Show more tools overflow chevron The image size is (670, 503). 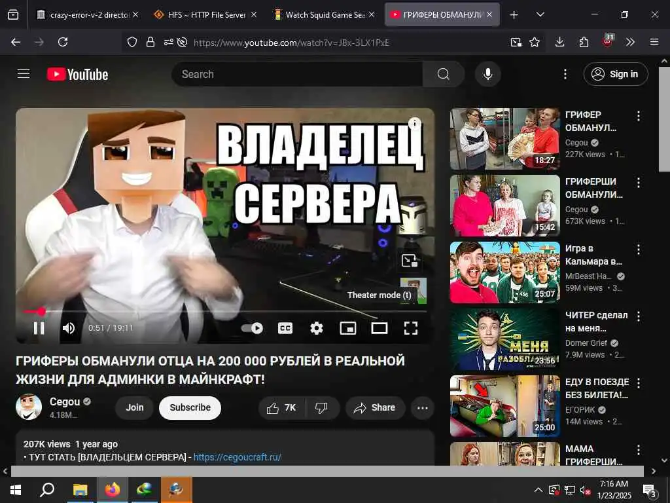tap(630, 42)
